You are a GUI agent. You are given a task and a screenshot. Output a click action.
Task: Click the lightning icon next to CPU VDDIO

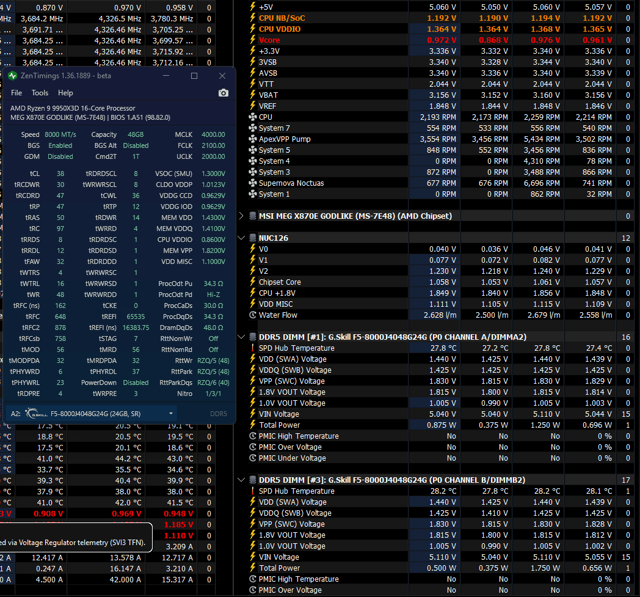pos(253,29)
